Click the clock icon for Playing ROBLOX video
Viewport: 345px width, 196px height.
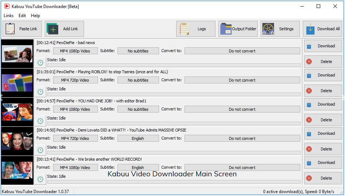pos(40,91)
